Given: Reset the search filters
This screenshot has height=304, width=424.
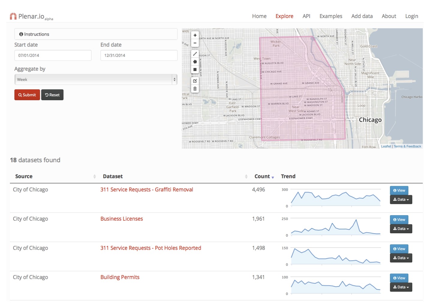Looking at the screenshot, I should [52, 95].
